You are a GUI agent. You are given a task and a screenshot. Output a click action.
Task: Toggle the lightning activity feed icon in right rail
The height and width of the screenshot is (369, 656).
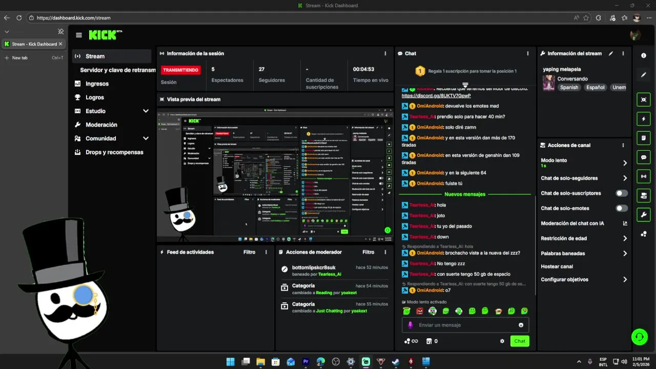[x=644, y=119]
